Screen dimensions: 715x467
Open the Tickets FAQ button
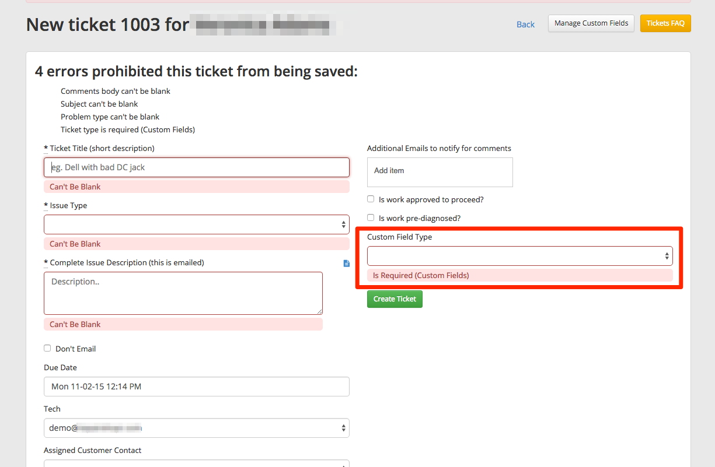[x=665, y=23]
